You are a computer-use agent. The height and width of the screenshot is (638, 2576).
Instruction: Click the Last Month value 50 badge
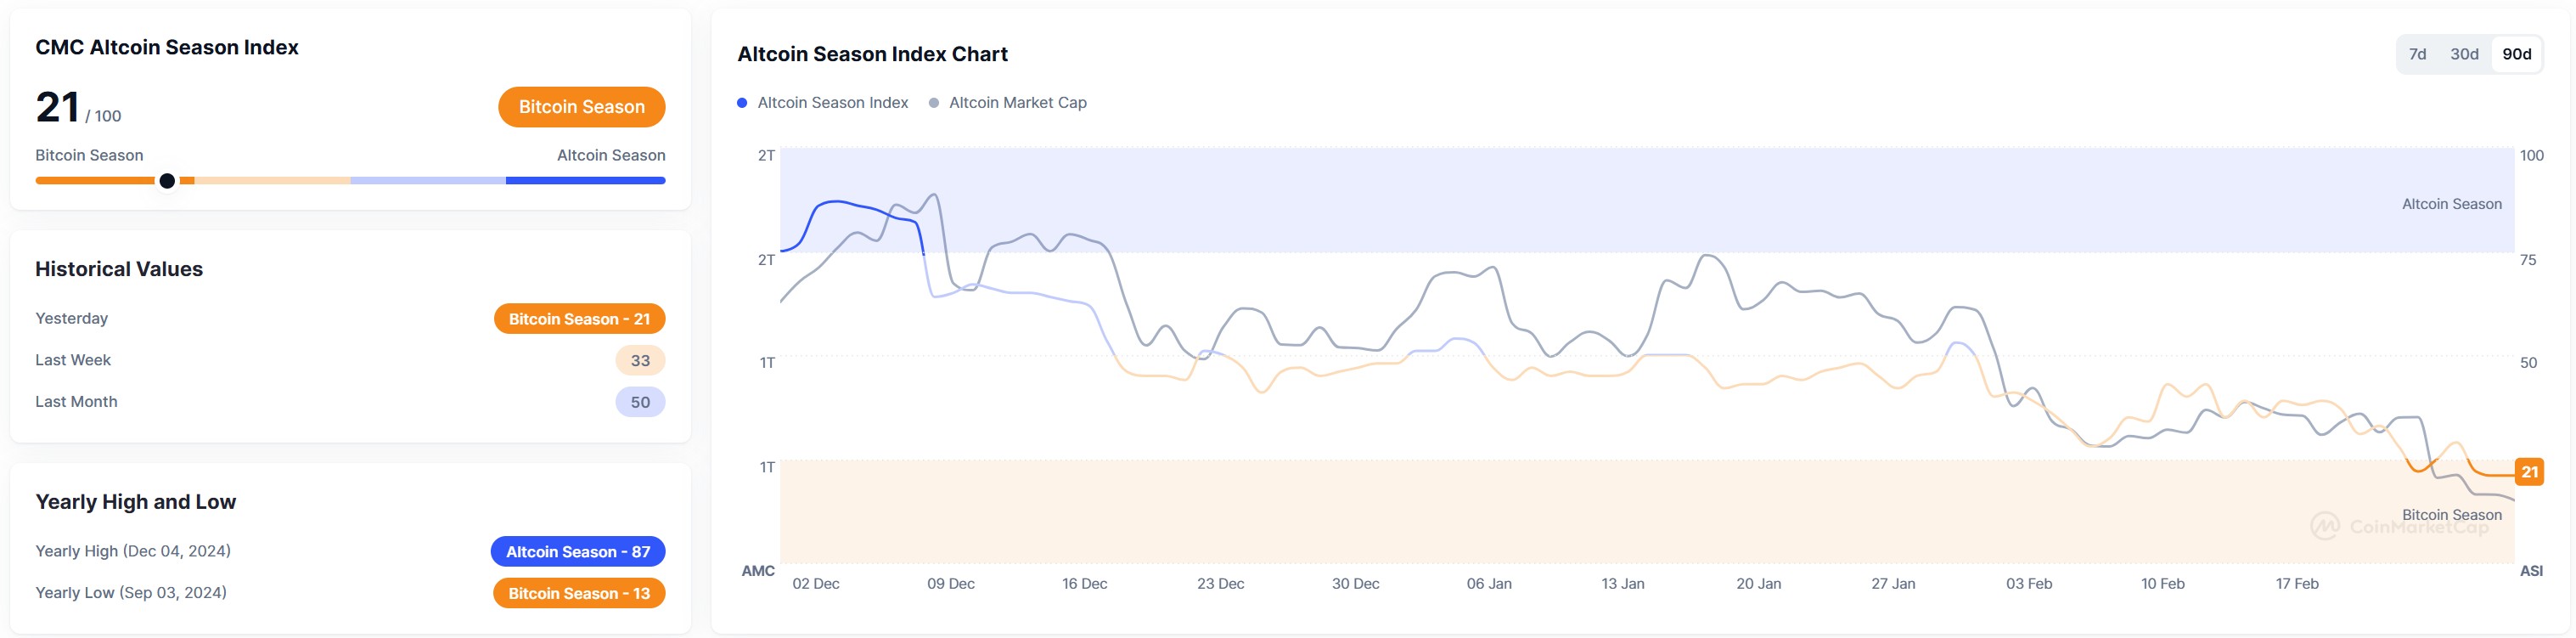(x=640, y=402)
